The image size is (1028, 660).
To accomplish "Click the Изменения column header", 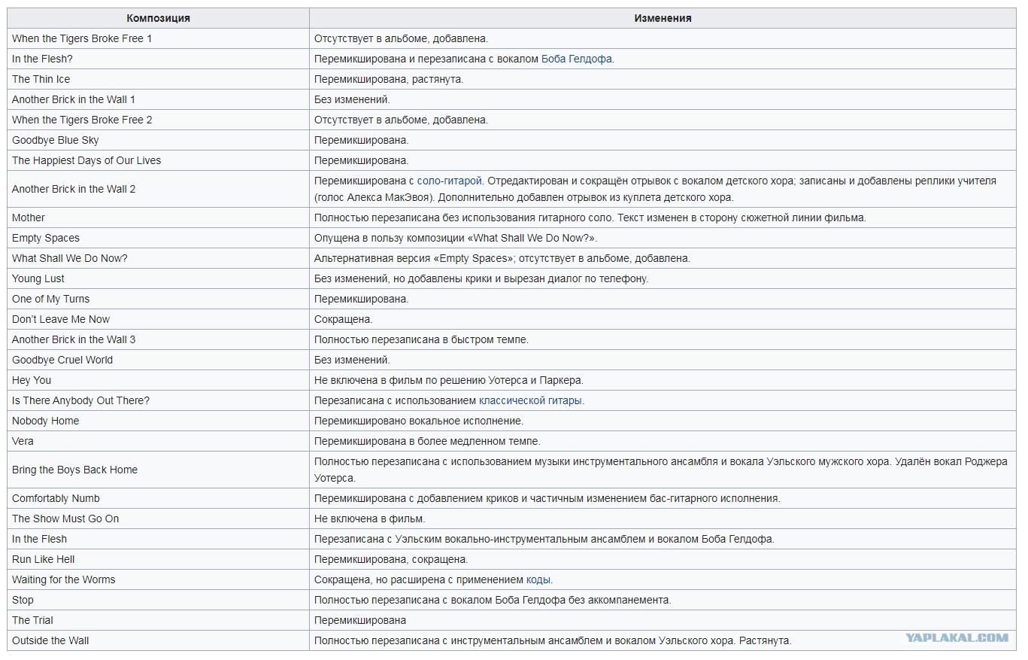I will click(x=663, y=18).
